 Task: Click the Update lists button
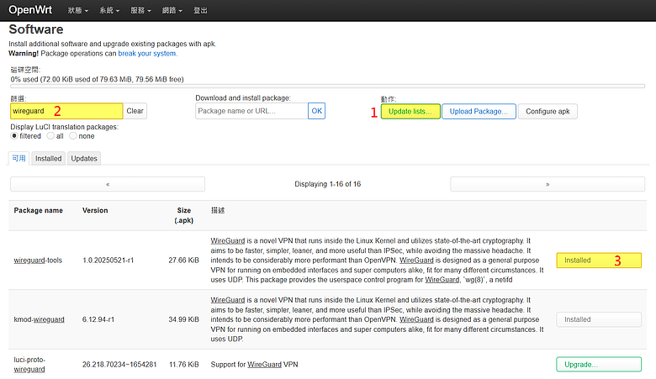click(x=410, y=111)
